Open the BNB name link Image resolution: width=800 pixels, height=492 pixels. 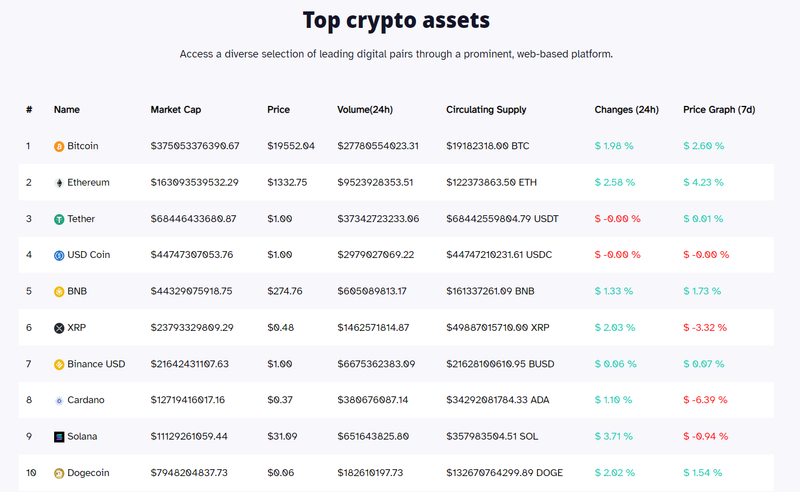(x=77, y=291)
